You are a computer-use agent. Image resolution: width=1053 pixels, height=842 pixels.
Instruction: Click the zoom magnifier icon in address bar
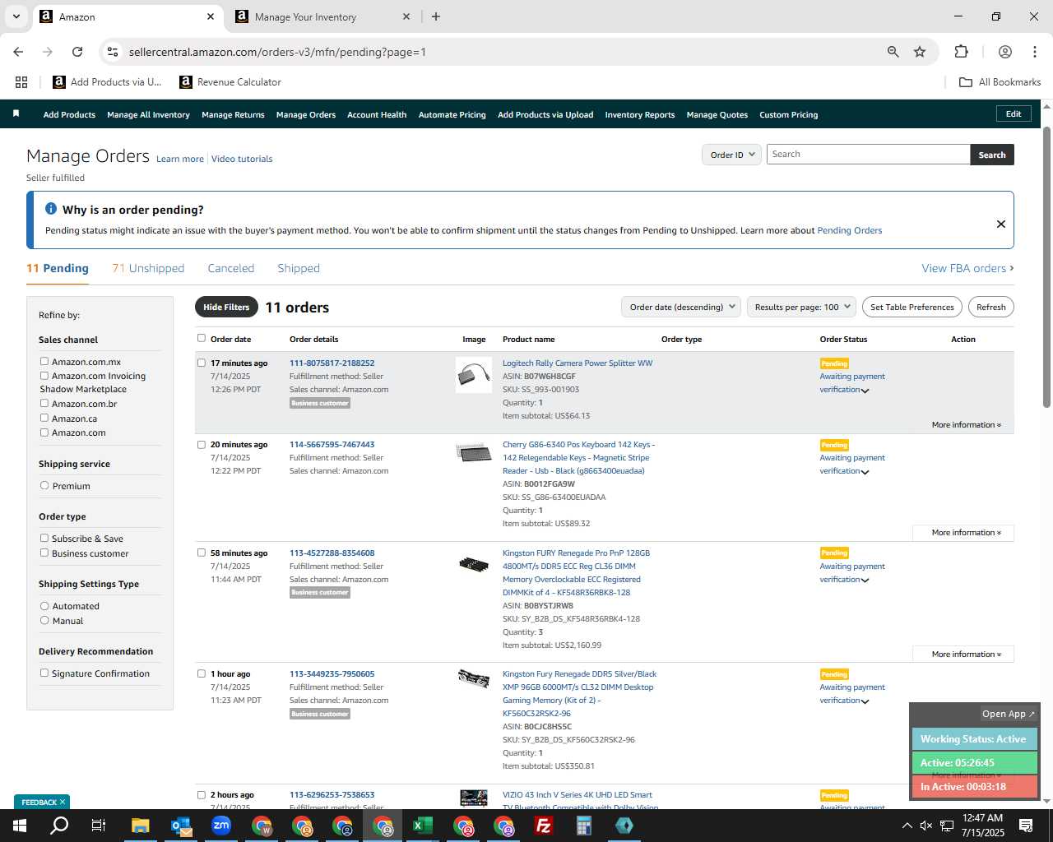pos(893,52)
